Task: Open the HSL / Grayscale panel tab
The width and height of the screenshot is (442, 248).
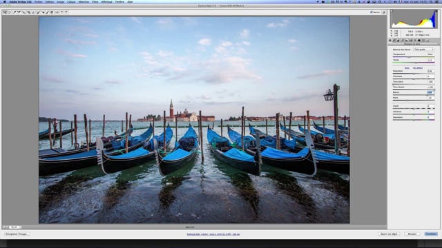Action: [403, 40]
